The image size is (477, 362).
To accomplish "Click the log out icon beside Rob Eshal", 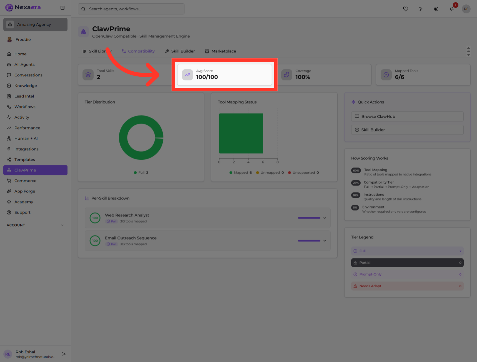I will point(64,354).
